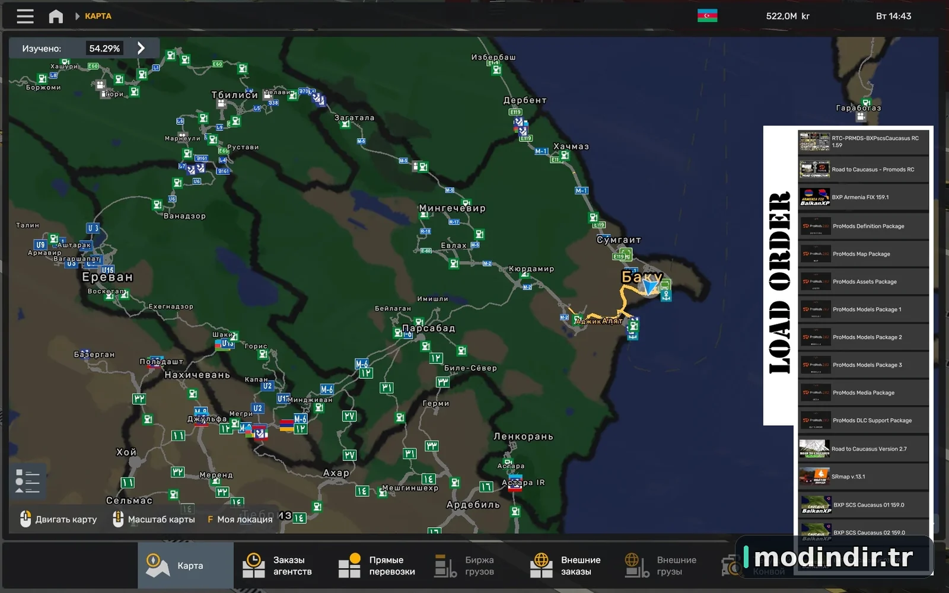Click the gas station icon below Избербаш
The image size is (949, 593).
pos(496,70)
